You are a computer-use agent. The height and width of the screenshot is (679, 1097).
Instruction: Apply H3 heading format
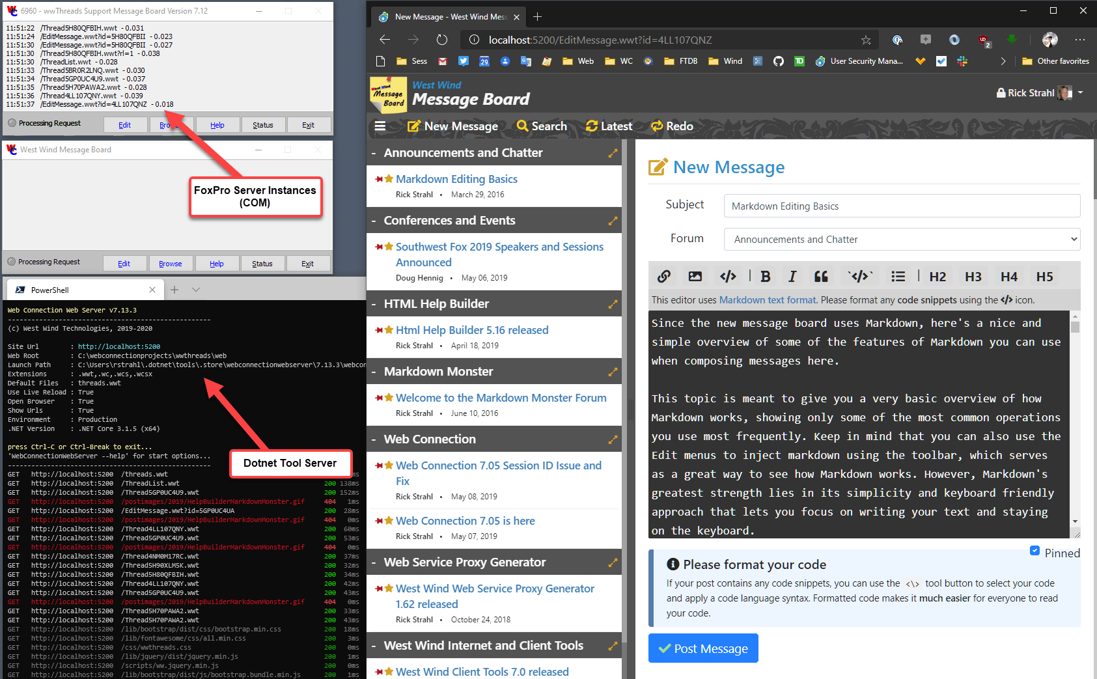[973, 277]
